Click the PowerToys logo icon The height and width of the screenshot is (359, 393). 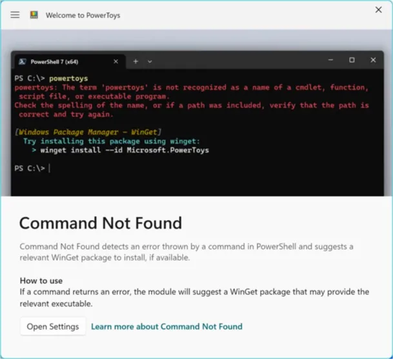tap(34, 15)
